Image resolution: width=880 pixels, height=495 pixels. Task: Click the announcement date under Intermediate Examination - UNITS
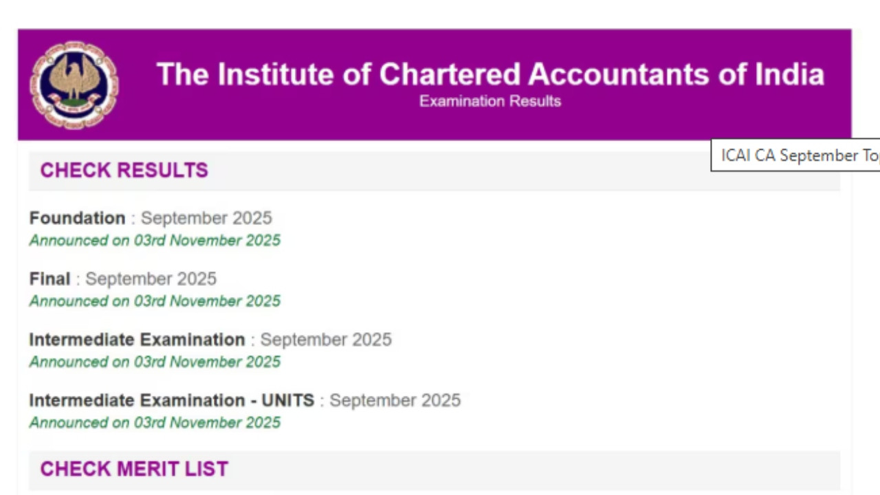pos(155,422)
